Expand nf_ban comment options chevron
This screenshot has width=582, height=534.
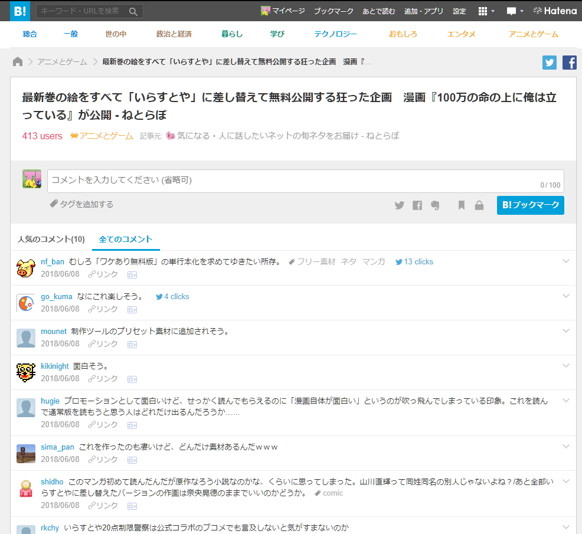click(x=566, y=261)
